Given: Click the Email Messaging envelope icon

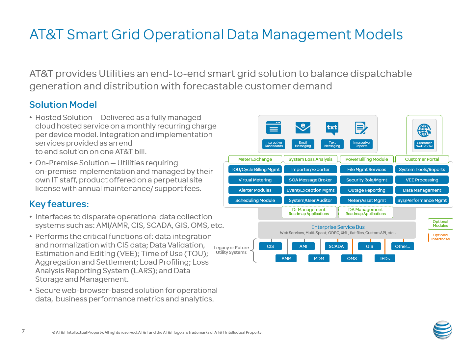Looking at the screenshot, I should pos(303,128).
